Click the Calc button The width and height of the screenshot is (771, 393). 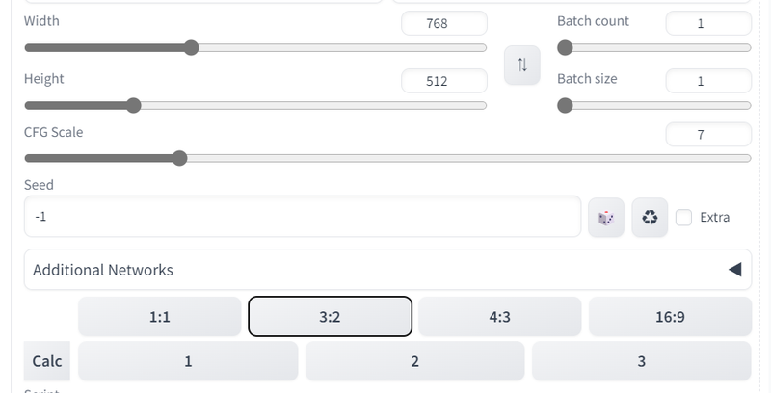(47, 361)
